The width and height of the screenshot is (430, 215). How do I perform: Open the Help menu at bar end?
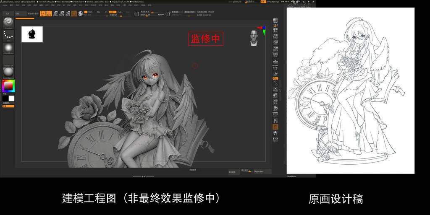pos(149,5)
